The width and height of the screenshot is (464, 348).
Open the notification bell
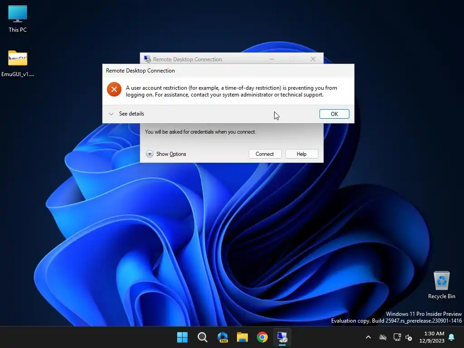pyautogui.click(x=452, y=337)
